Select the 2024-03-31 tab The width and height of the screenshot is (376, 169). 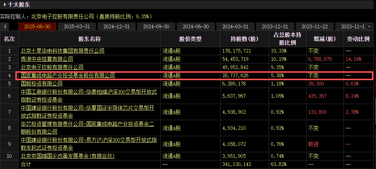pos(235,26)
